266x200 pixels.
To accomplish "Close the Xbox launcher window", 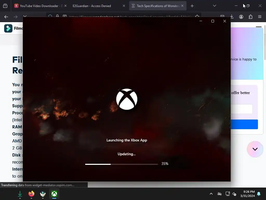I will [x=225, y=21].
